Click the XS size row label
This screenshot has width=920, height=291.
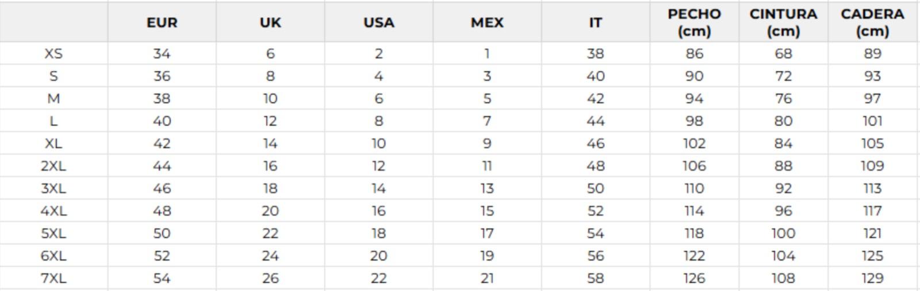53,53
